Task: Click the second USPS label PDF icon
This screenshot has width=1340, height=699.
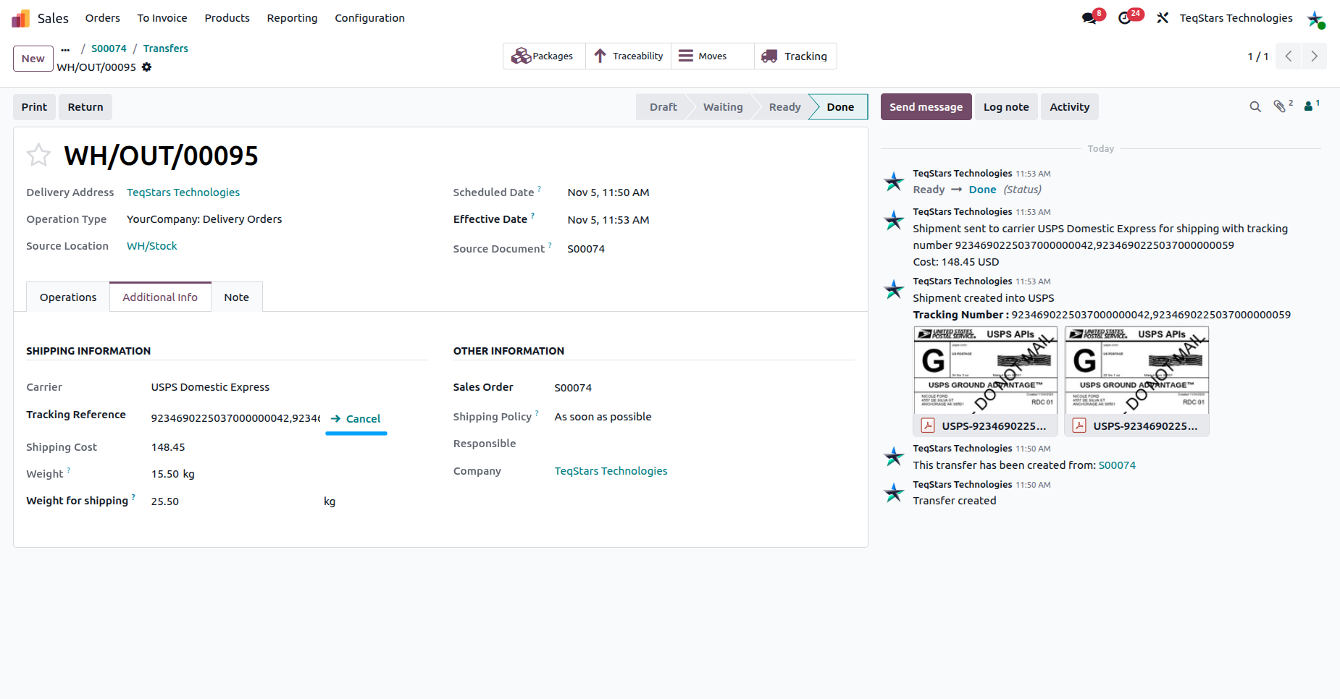Action: pyautogui.click(x=1079, y=425)
